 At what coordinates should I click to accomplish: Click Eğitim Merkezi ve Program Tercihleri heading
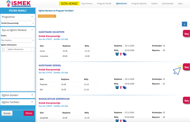click(56, 11)
